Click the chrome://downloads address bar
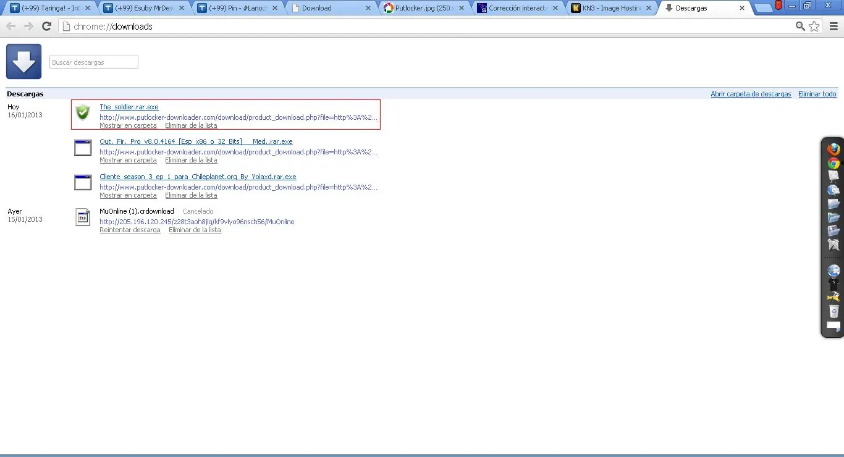The image size is (844, 457). pyautogui.click(x=426, y=27)
